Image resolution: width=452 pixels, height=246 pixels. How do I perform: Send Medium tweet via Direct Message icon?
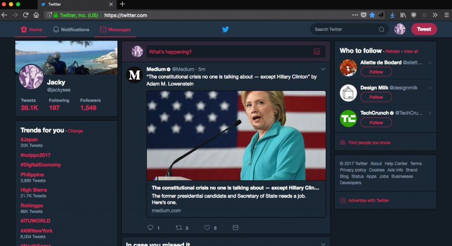pos(235,227)
